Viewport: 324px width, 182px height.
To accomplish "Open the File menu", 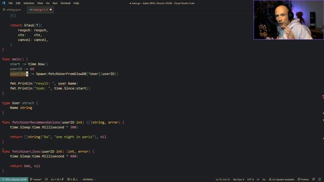I will (x=11, y=3).
